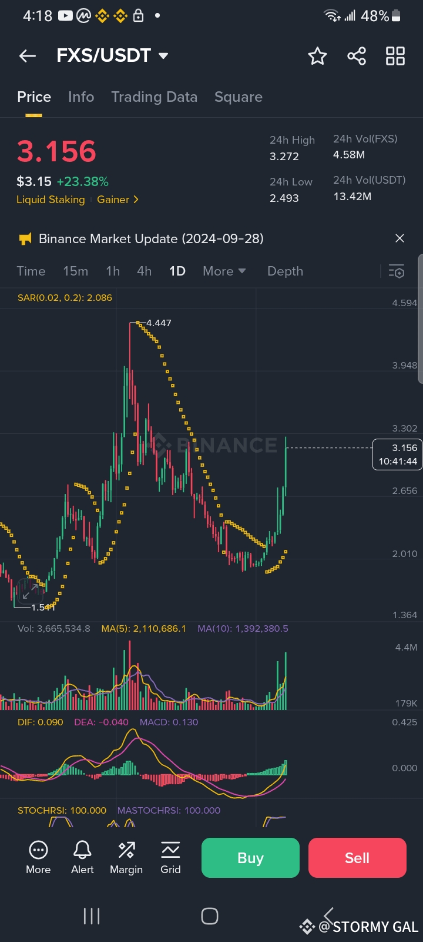This screenshot has height=942, width=423.
Task: Tap the 24h Vol(USDT) value 13.42M
Action: (x=352, y=197)
